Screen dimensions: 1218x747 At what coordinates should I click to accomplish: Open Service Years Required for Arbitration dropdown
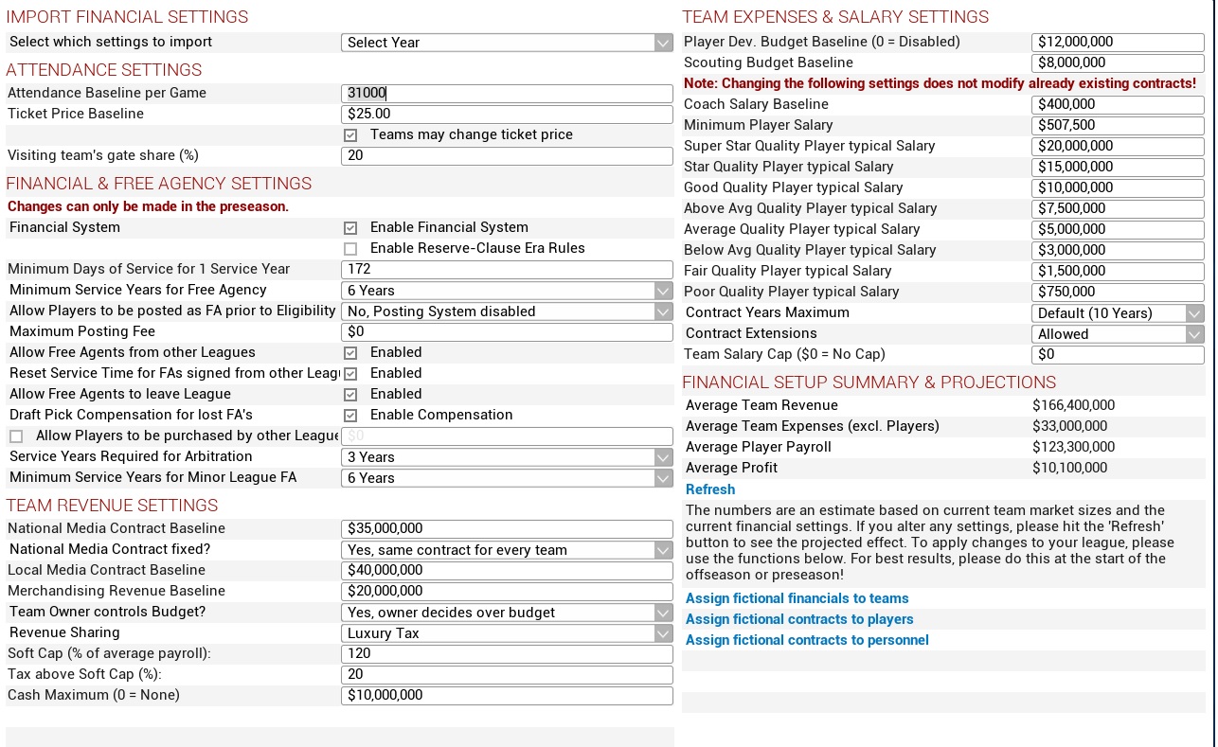click(507, 457)
